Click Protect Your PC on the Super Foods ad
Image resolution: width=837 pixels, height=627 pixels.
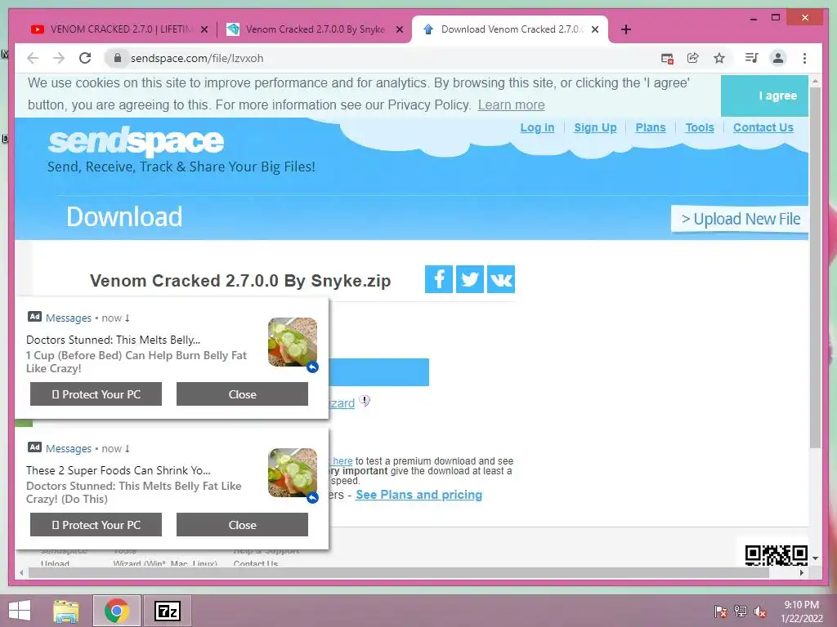pos(96,525)
